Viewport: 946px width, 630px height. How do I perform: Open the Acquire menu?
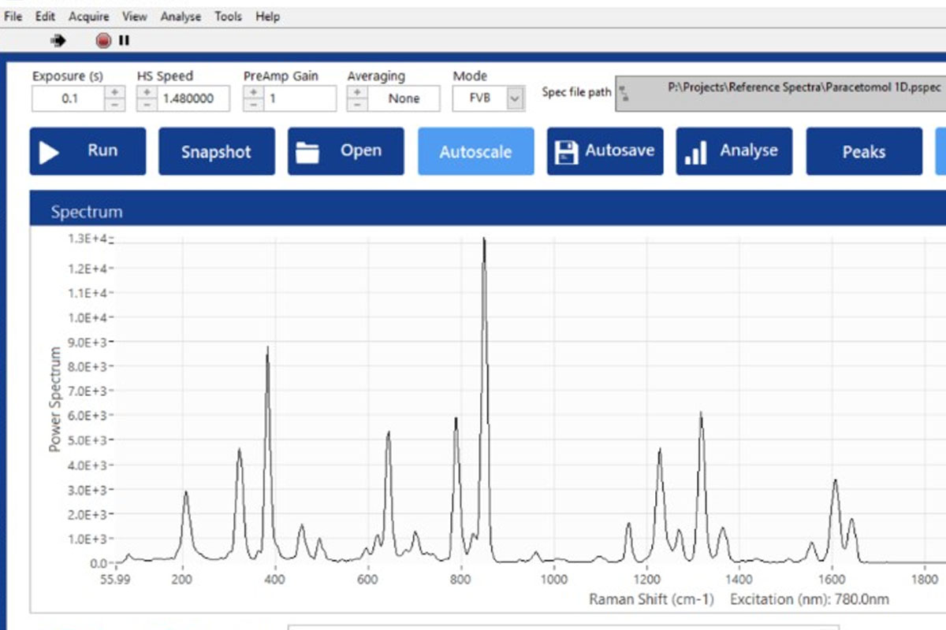click(x=89, y=16)
